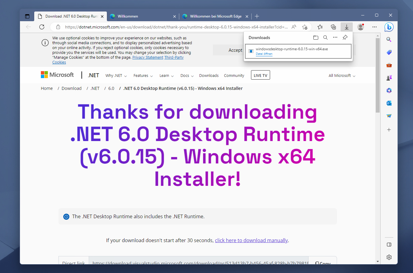Viewport: 413px width, 273px height.
Task: Open Shopping tag icon in Edge sidebar
Action: click(389, 52)
